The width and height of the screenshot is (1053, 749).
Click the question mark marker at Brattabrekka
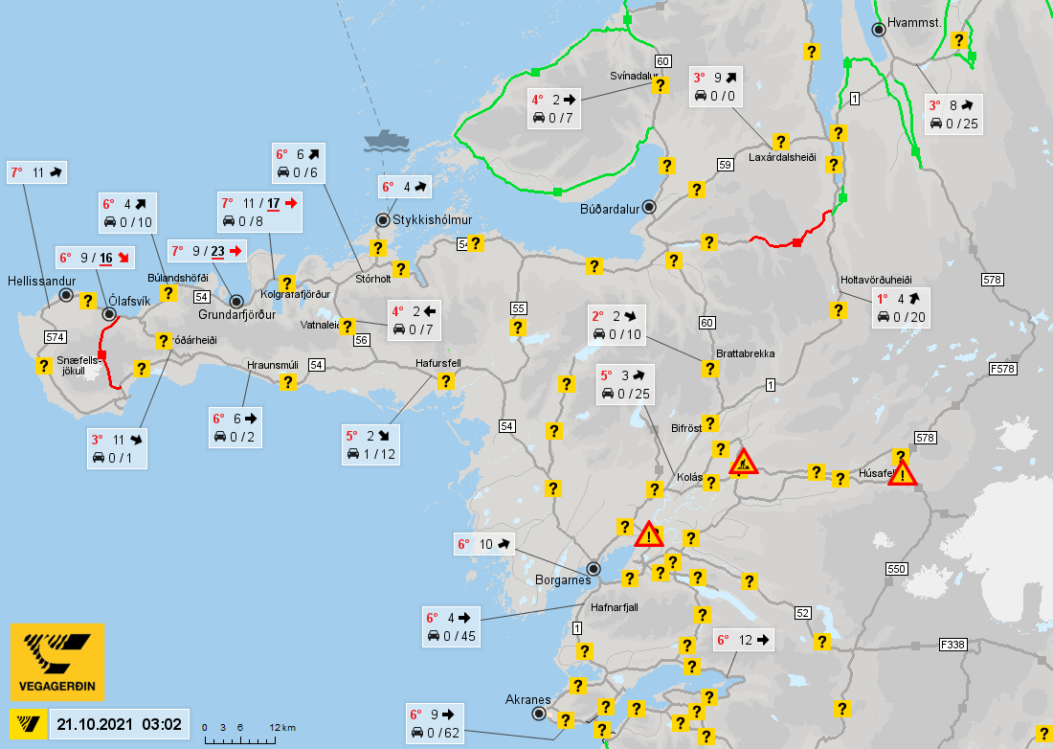coord(710,369)
